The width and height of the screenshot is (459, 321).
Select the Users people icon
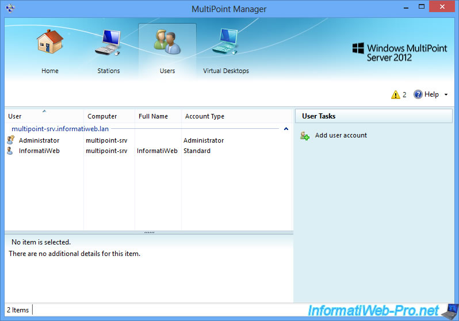(x=167, y=41)
